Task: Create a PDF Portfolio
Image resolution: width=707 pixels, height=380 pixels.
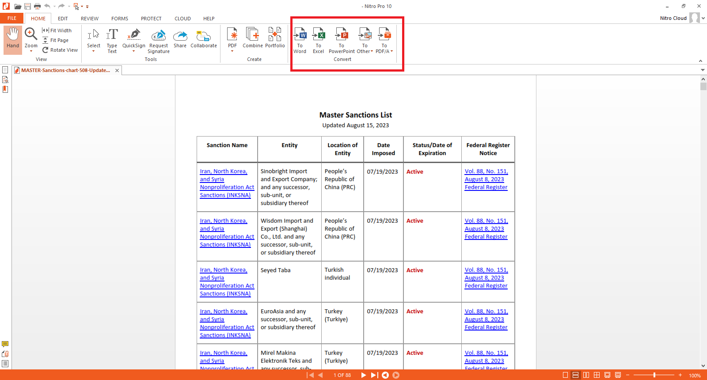Action: tap(275, 38)
